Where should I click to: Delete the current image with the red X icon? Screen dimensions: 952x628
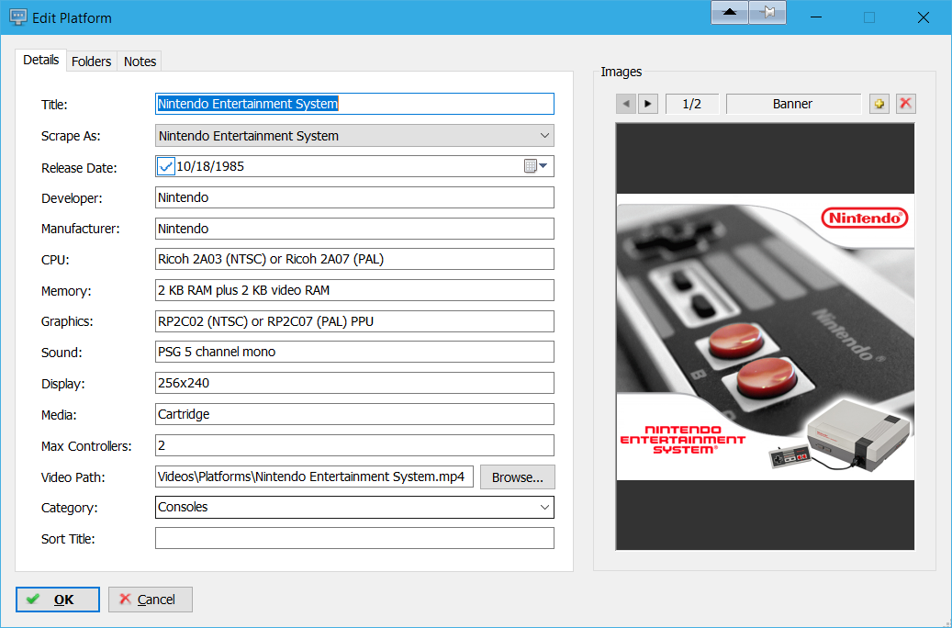(x=905, y=104)
